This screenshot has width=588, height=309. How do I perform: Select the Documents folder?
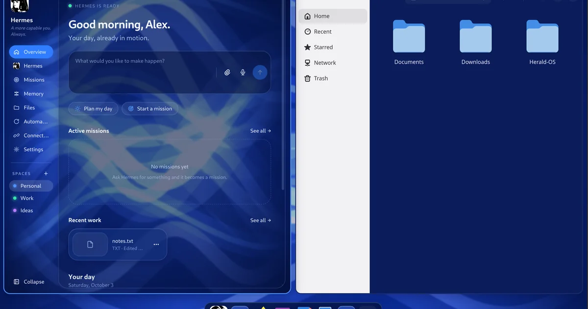coord(409,43)
